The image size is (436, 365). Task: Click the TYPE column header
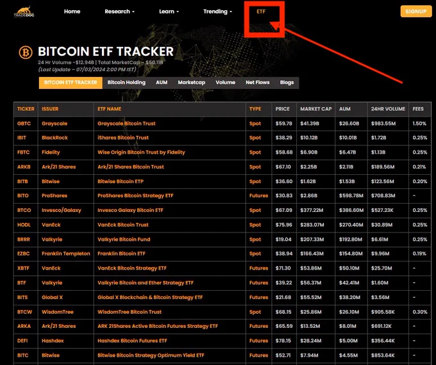pos(255,109)
